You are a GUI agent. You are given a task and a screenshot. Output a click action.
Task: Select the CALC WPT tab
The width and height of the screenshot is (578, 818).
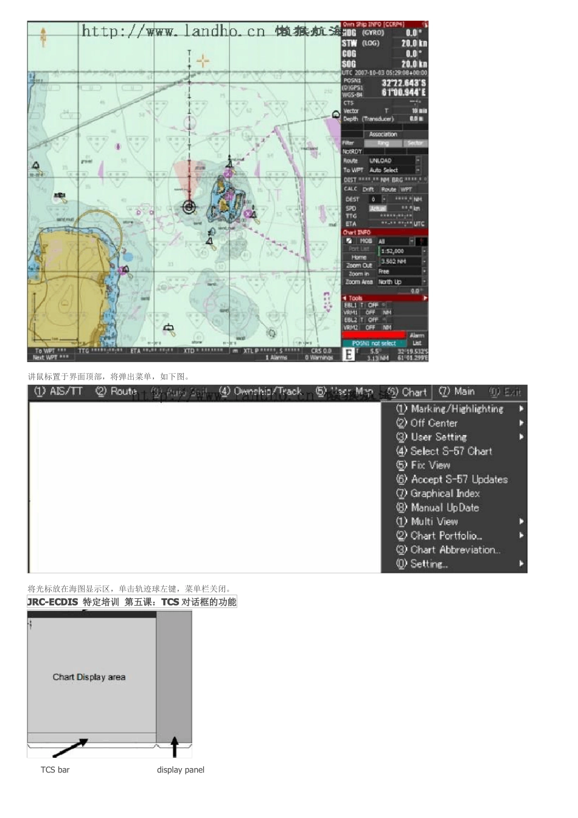tap(406, 189)
